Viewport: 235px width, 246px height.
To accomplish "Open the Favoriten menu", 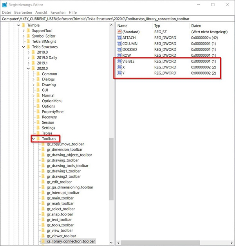I will point(58,13).
